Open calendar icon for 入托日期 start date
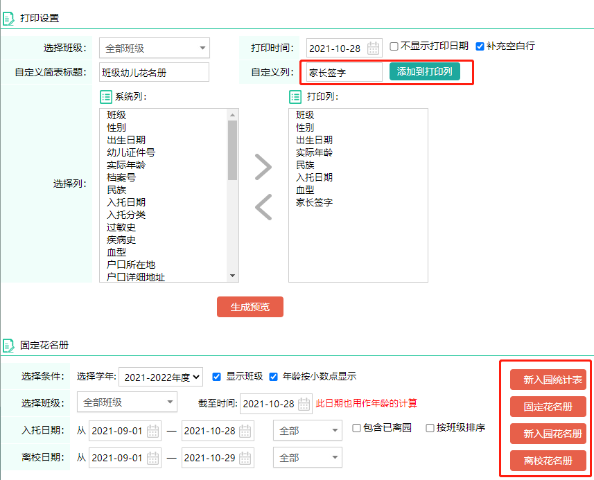This screenshot has height=480, width=594. point(152,431)
